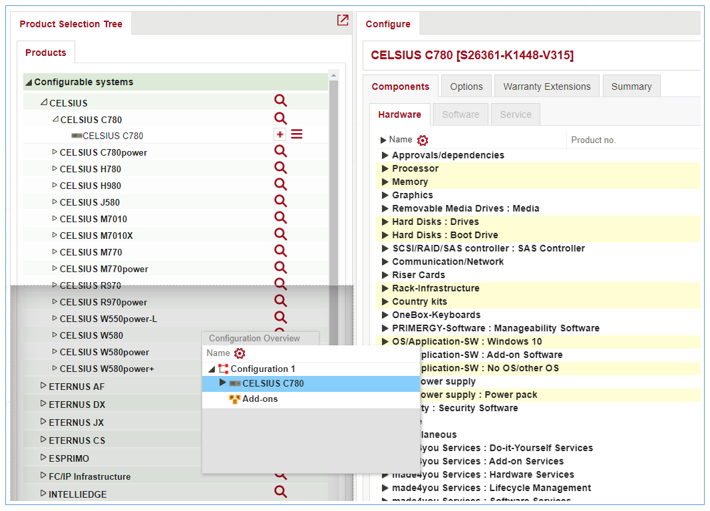Screen dimensions: 710x511
Task: Switch to the Options tab
Action: pyautogui.click(x=466, y=86)
